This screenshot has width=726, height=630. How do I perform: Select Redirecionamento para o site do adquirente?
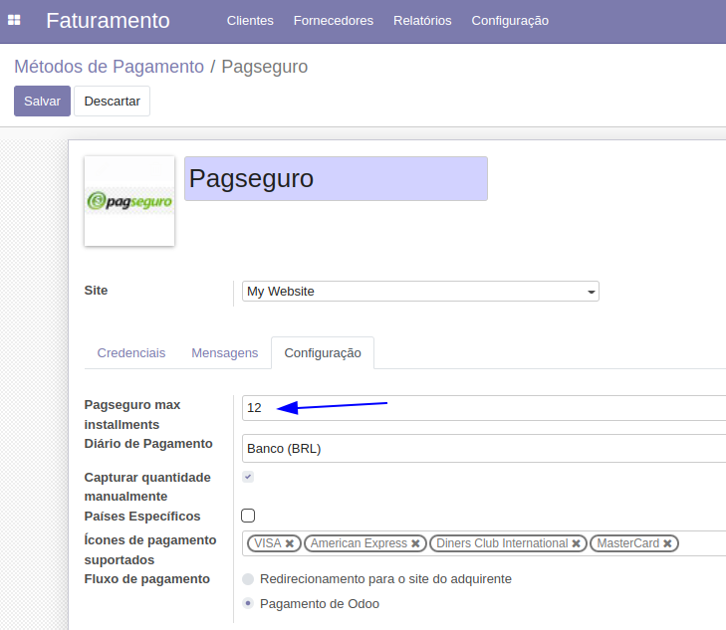(x=248, y=579)
